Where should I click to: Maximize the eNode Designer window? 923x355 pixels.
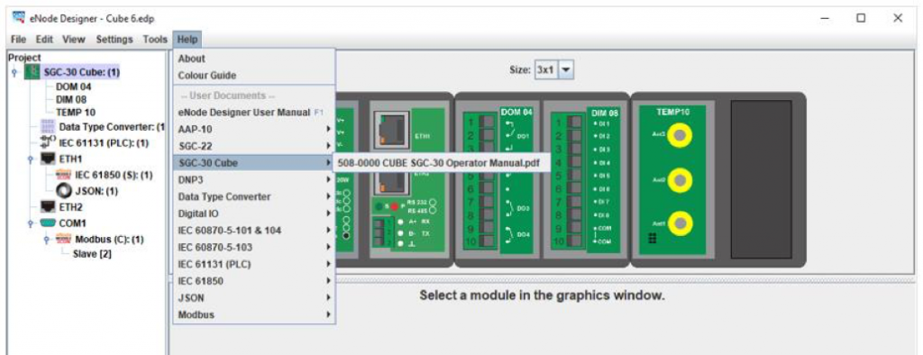[x=861, y=18]
